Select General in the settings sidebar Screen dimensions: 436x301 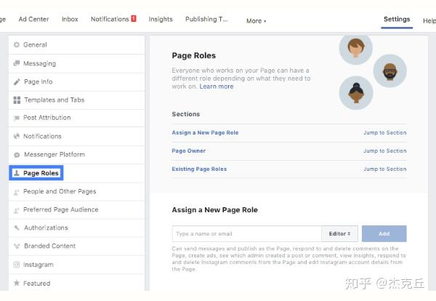click(x=76, y=45)
